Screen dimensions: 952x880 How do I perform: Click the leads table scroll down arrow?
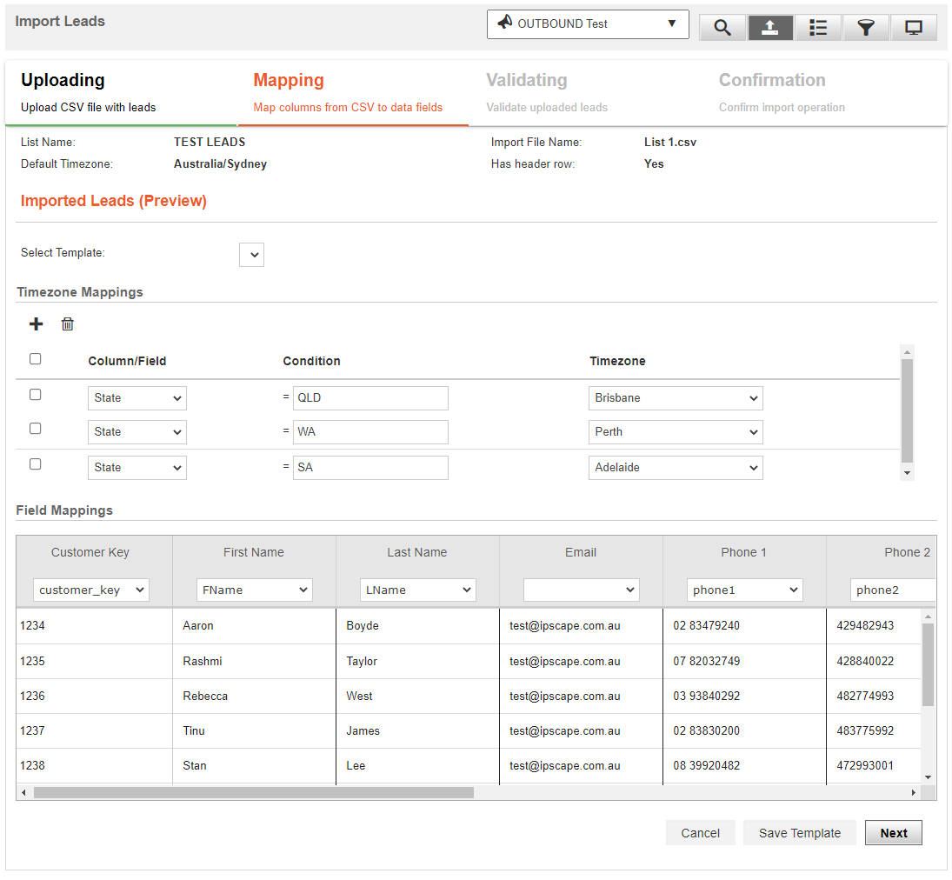click(928, 777)
